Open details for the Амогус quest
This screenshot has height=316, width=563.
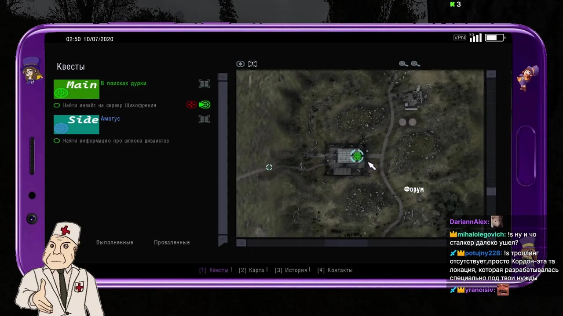point(204,119)
